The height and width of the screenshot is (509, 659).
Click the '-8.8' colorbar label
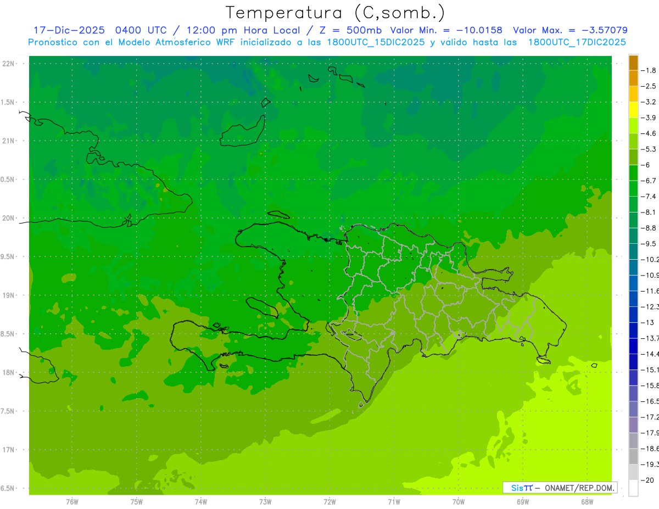pyautogui.click(x=649, y=228)
